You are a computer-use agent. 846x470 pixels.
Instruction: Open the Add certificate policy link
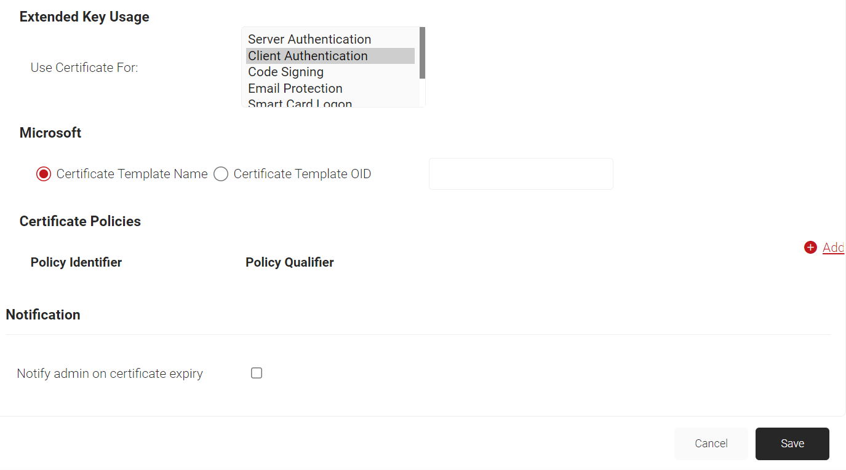point(833,248)
